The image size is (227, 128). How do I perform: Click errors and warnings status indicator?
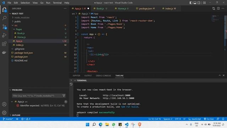click(26, 119)
